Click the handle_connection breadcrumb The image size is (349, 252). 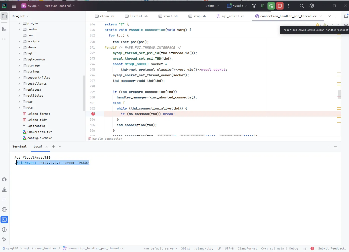click(105, 139)
